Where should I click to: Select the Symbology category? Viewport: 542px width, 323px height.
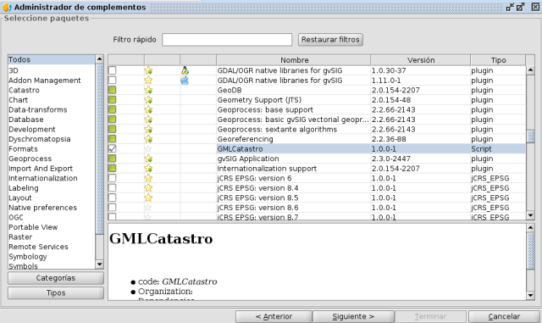(x=51, y=257)
